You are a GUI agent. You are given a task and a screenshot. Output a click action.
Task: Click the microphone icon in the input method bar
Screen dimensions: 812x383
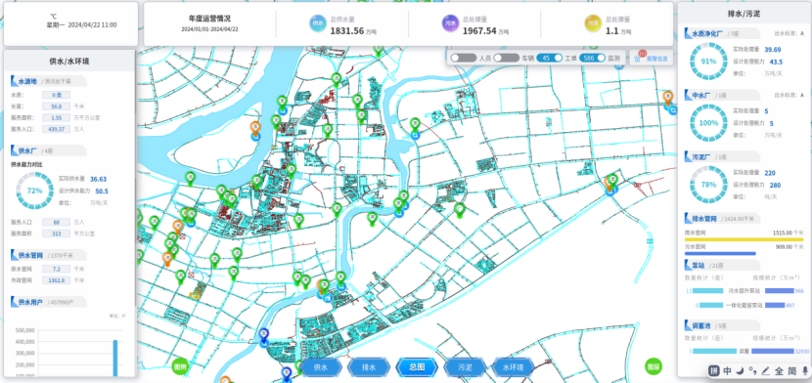click(805, 370)
